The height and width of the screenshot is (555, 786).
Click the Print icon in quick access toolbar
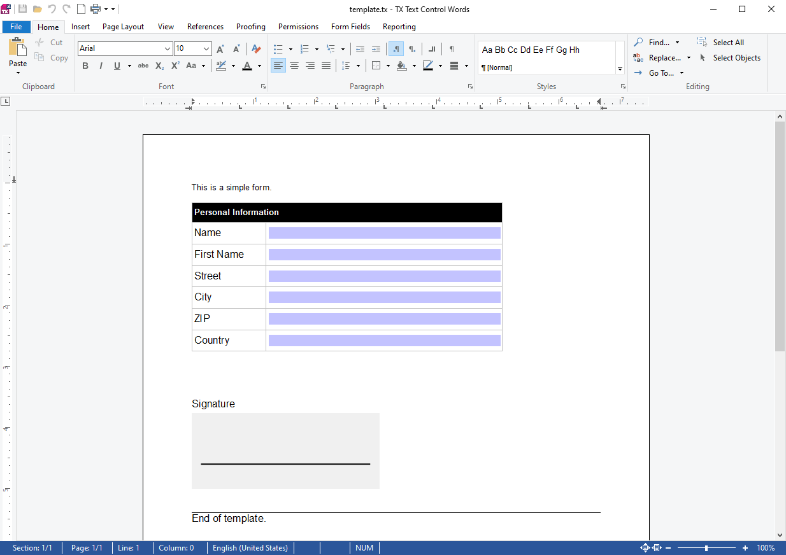click(x=96, y=9)
